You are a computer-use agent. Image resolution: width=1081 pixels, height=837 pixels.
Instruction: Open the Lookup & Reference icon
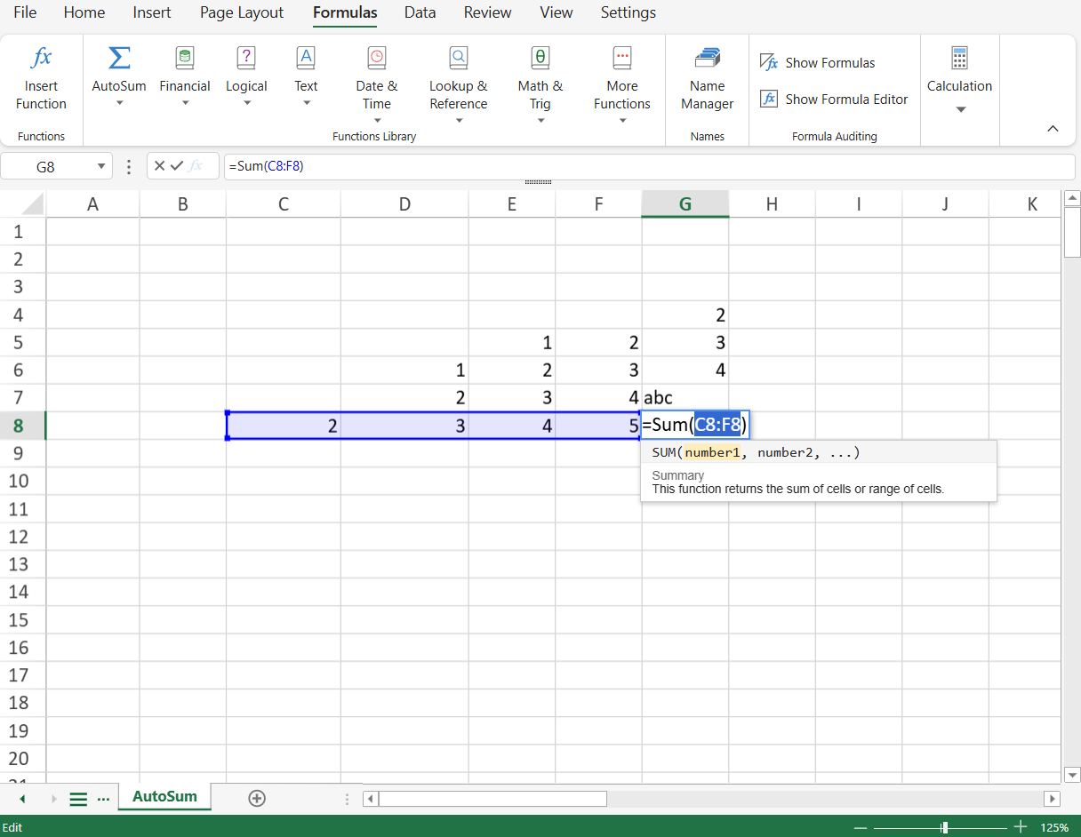(458, 59)
